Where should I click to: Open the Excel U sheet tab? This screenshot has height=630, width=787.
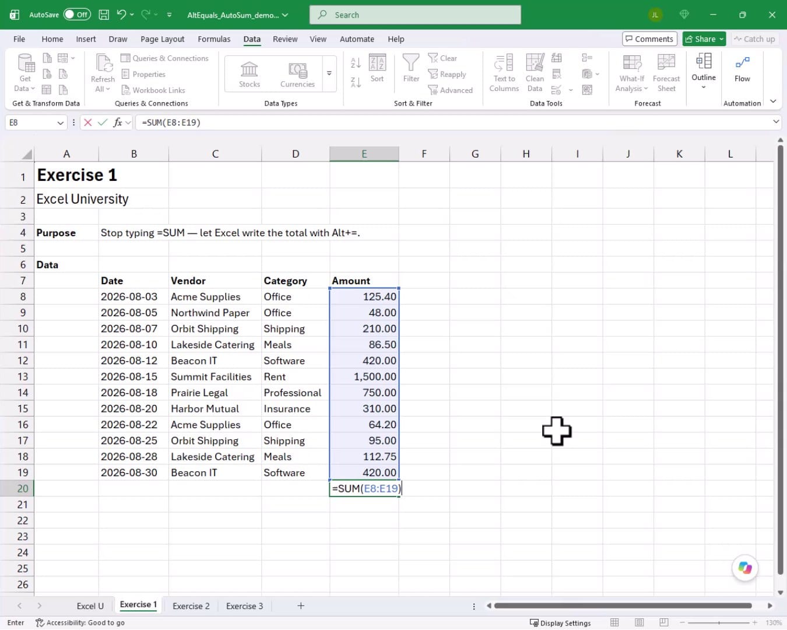coord(90,606)
